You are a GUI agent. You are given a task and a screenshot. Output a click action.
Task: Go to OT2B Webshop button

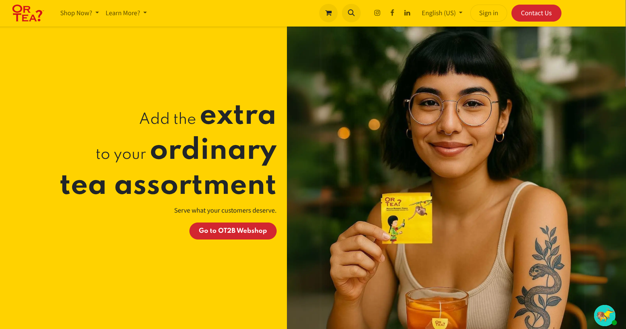point(233,231)
